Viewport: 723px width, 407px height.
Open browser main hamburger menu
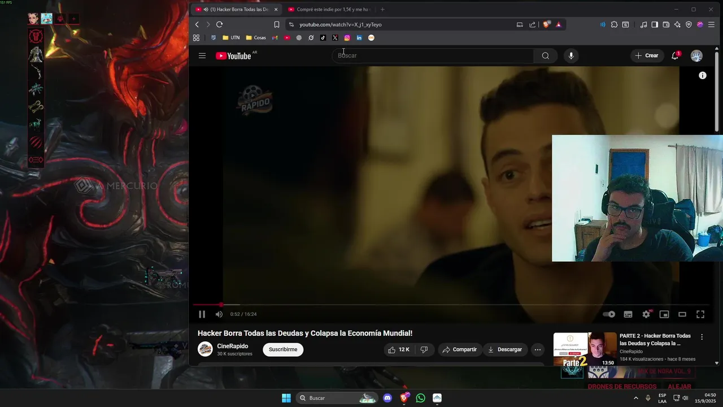(711, 24)
